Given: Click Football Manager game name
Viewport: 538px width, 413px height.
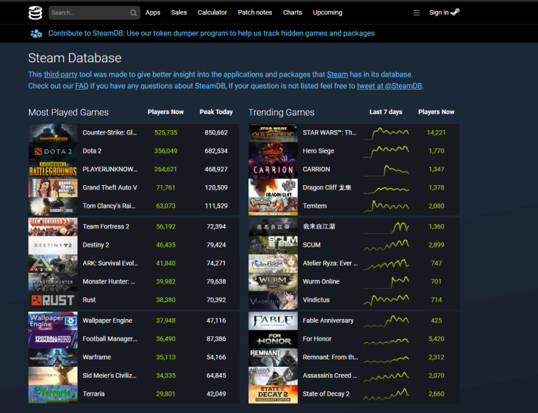Looking at the screenshot, I should pos(110,339).
